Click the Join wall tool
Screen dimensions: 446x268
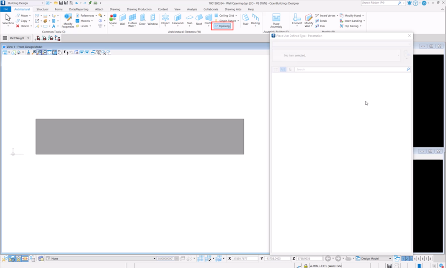pos(320,26)
